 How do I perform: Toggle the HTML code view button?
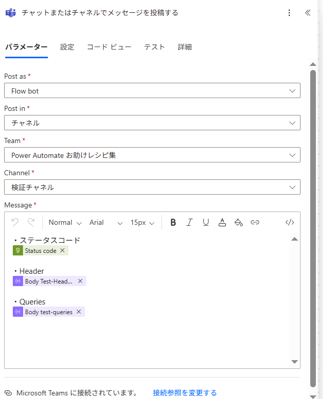pyautogui.click(x=290, y=222)
